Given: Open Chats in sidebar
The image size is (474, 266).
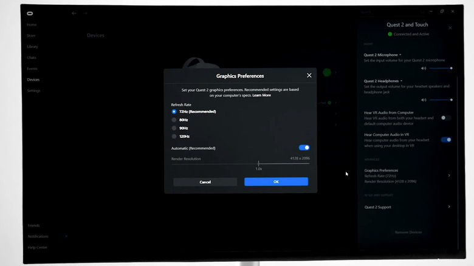Looking at the screenshot, I should coord(32,58).
